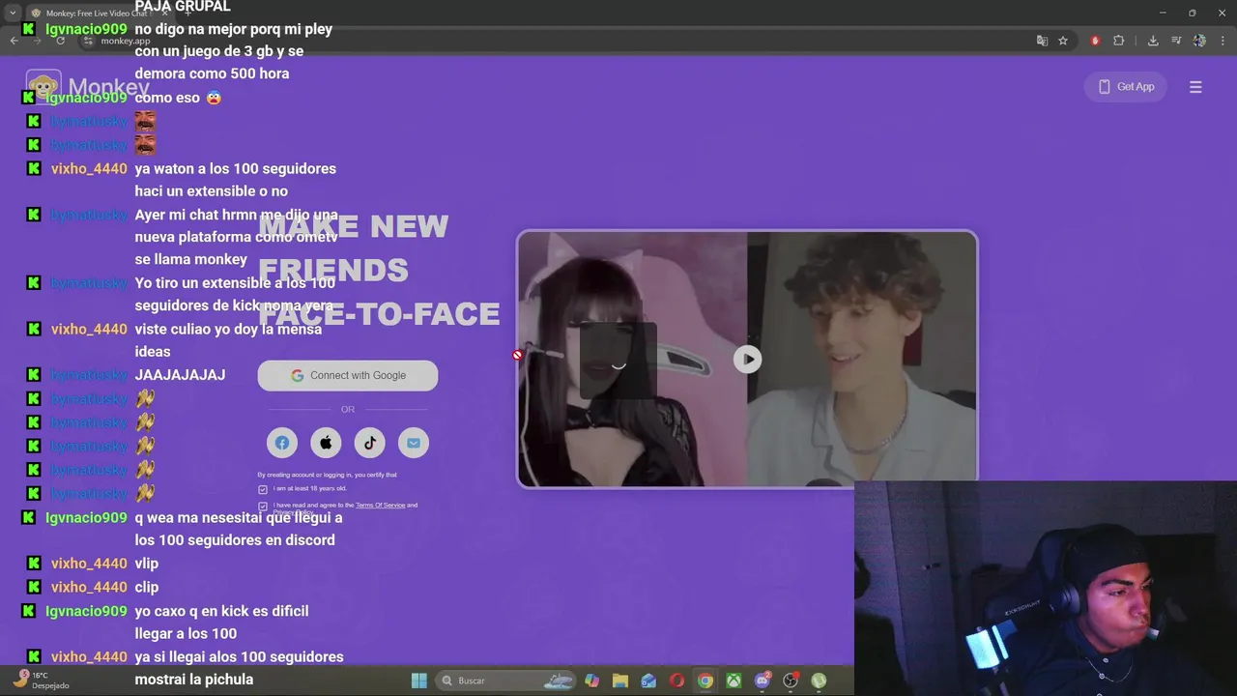Open Opera browser from the taskbar
The height and width of the screenshot is (696, 1237).
pyautogui.click(x=676, y=681)
